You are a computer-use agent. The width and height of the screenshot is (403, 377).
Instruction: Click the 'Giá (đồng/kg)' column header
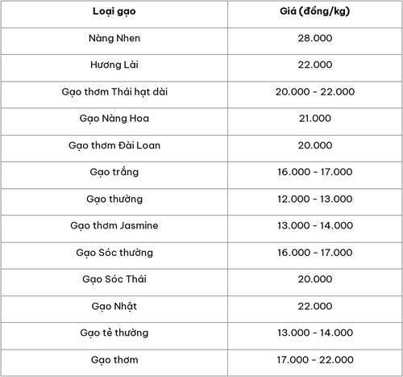pos(315,11)
